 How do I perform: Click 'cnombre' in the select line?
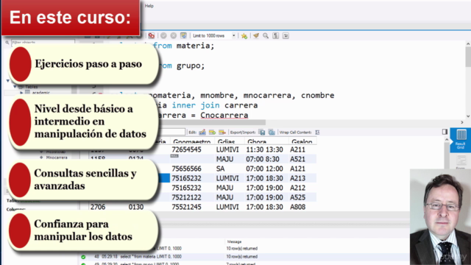point(317,96)
